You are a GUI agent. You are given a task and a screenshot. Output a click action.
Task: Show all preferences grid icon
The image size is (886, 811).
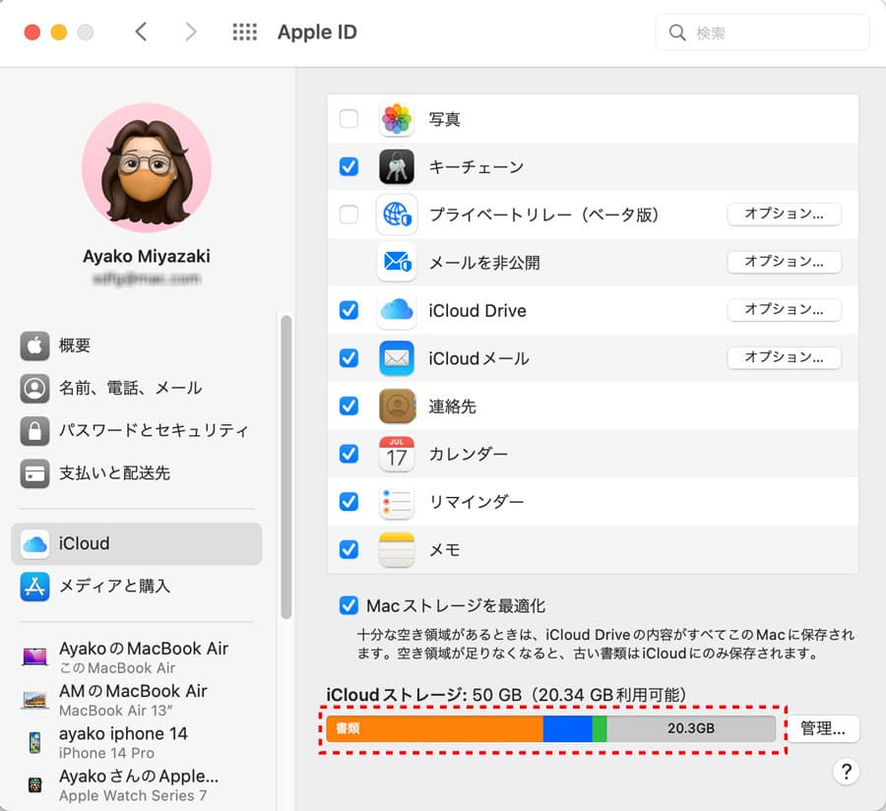[245, 32]
